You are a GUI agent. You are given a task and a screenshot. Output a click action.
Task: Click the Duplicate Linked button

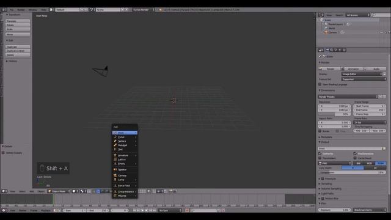(18, 51)
